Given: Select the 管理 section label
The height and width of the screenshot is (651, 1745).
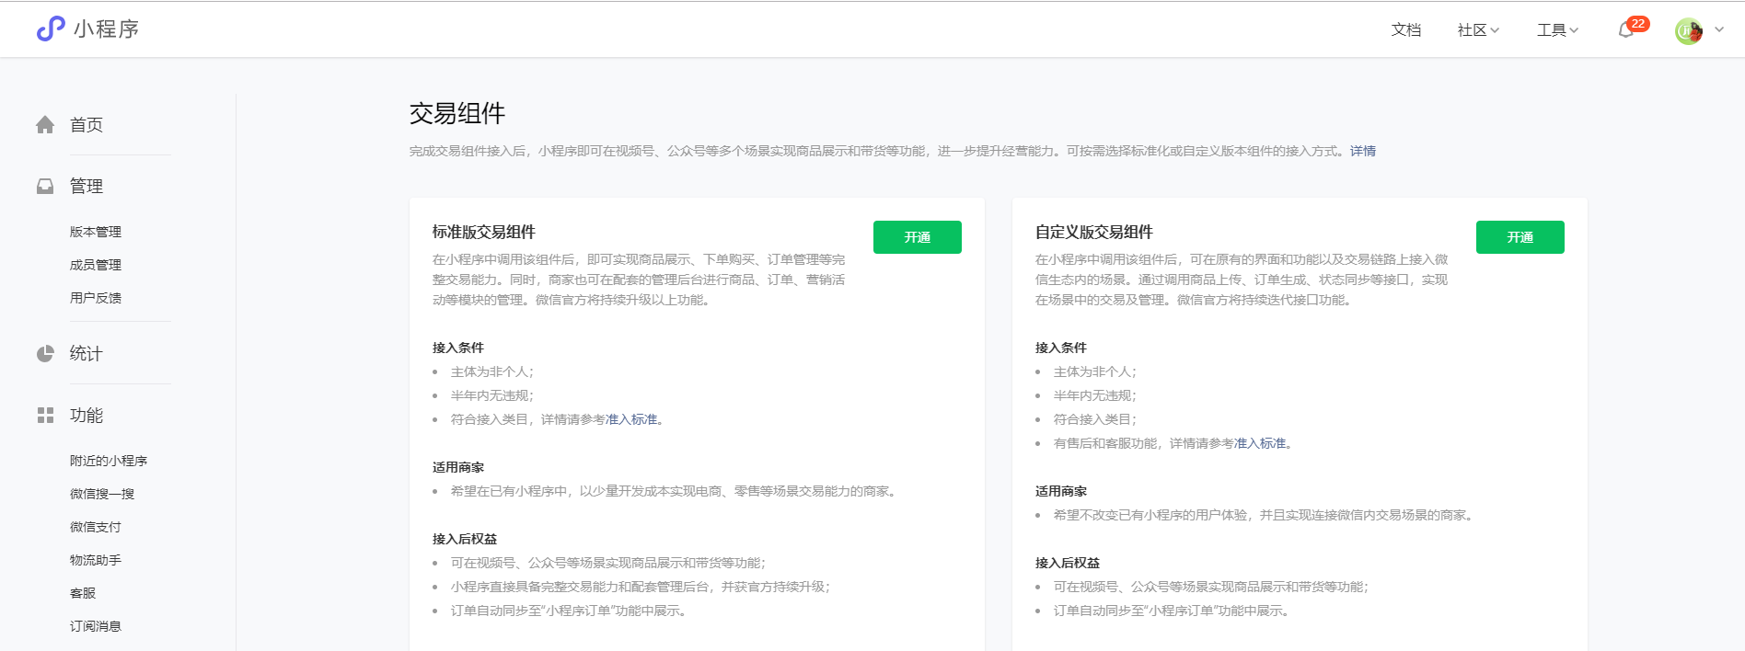Looking at the screenshot, I should [x=87, y=187].
